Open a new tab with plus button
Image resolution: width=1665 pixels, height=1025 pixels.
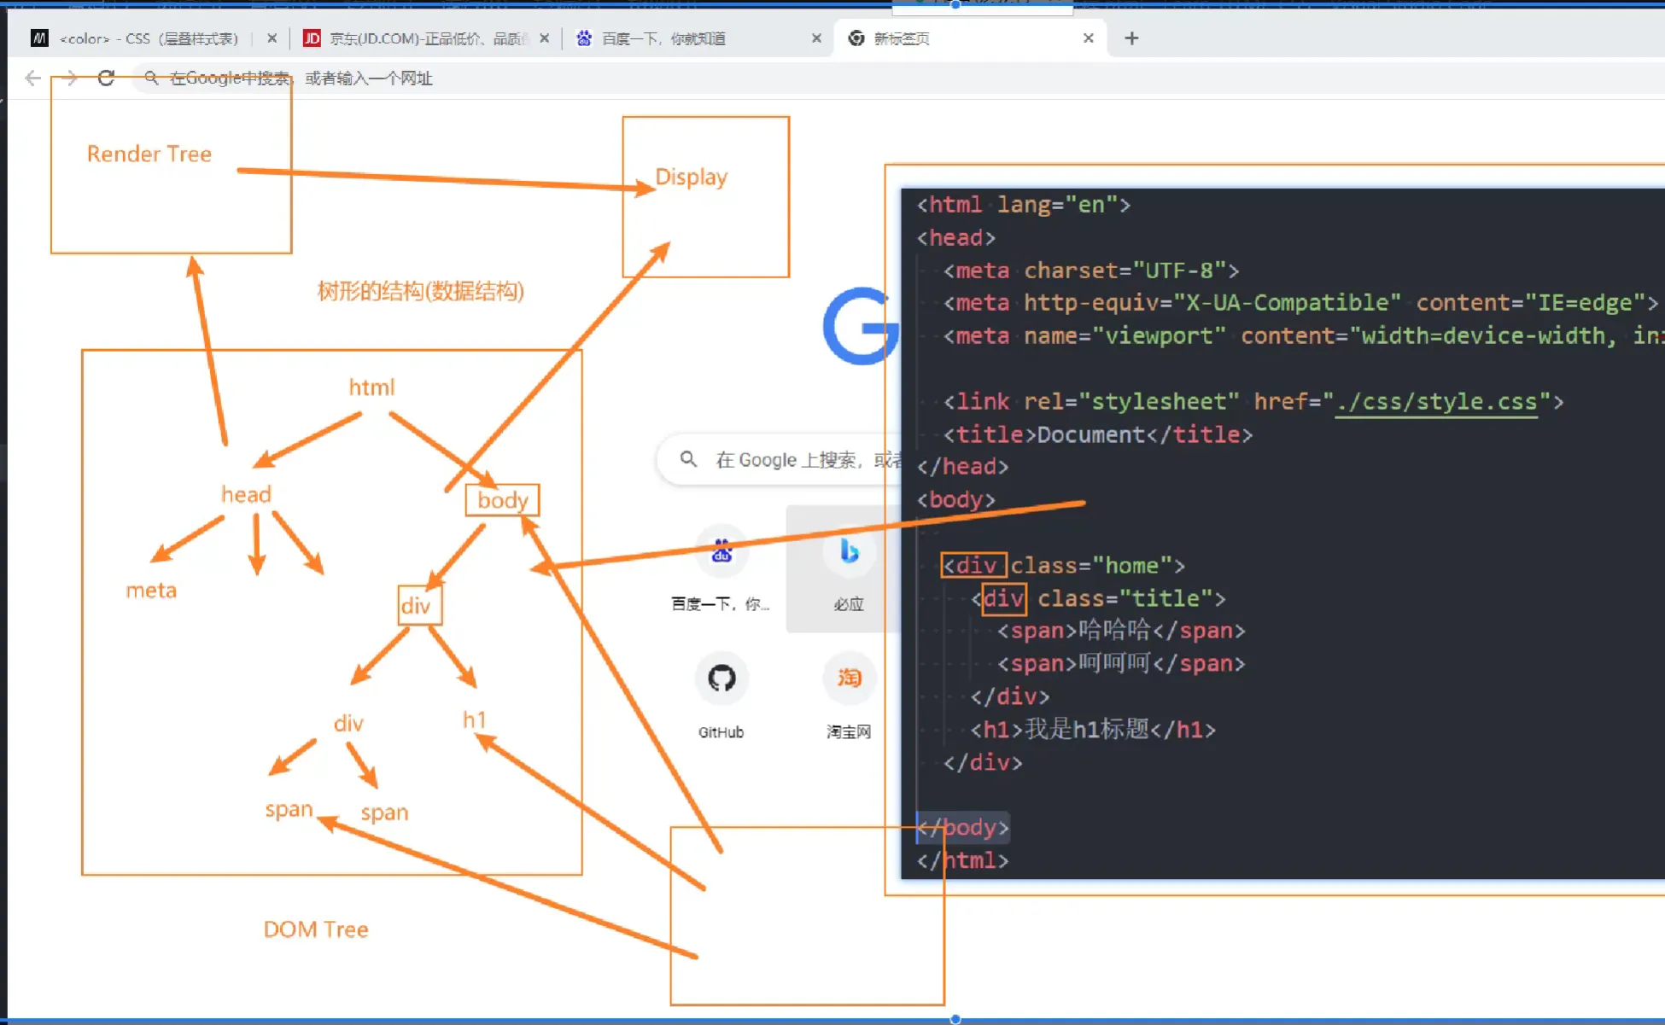(x=1131, y=38)
